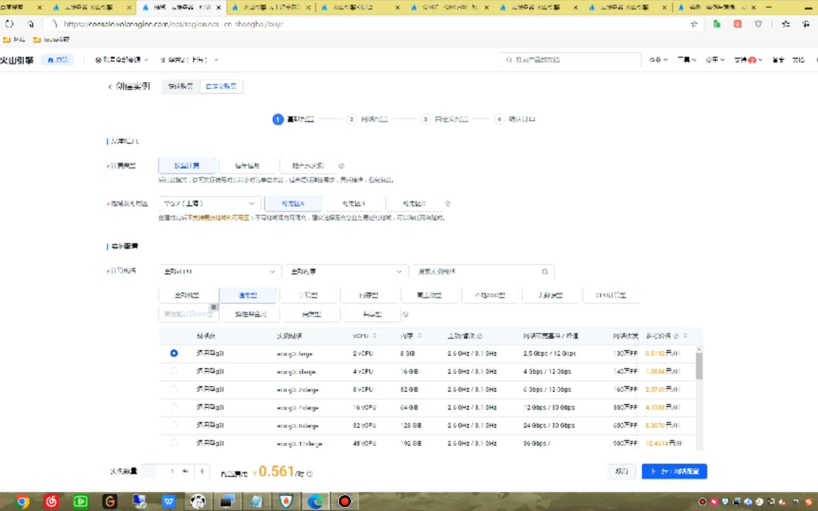Sort the table by the memory column
The image size is (818, 511).
coord(419,335)
